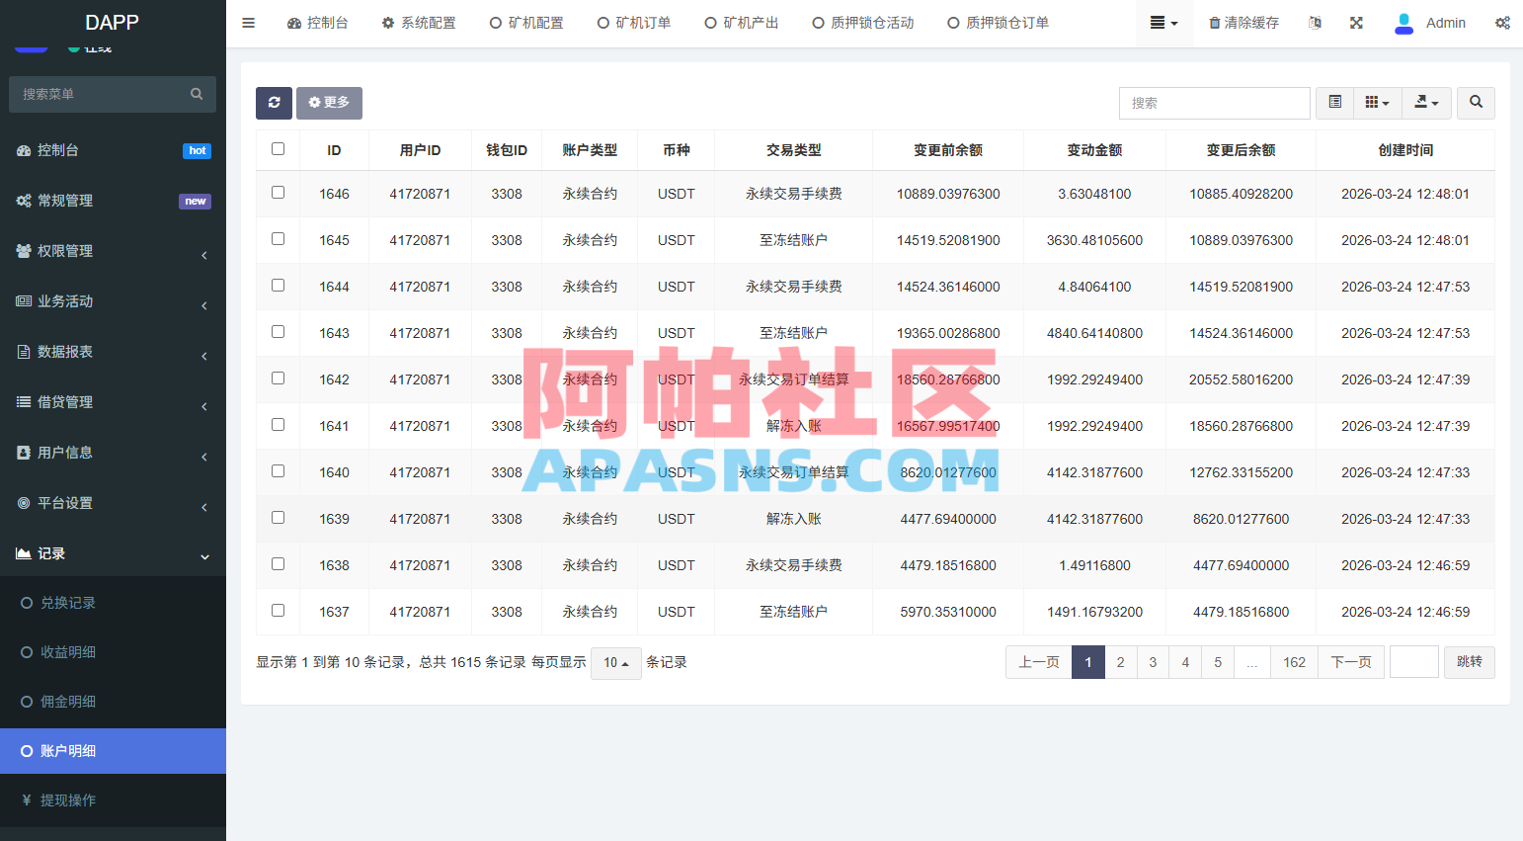The width and height of the screenshot is (1523, 841).
Task: Click the hot badge beside 控制台
Action: coord(198,151)
